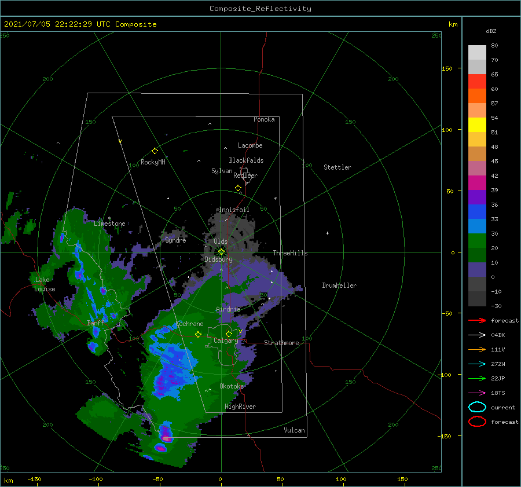The height and width of the screenshot is (487, 521).
Task: Click the dBZ legend heading
Action: [x=491, y=31]
